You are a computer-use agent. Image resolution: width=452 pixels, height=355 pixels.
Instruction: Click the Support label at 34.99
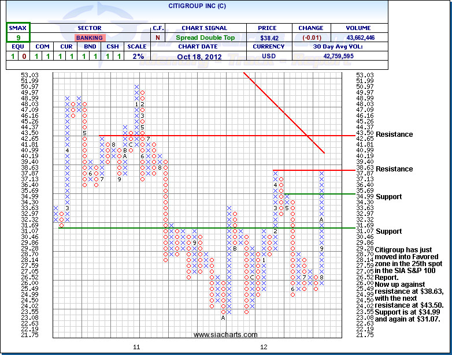click(388, 197)
